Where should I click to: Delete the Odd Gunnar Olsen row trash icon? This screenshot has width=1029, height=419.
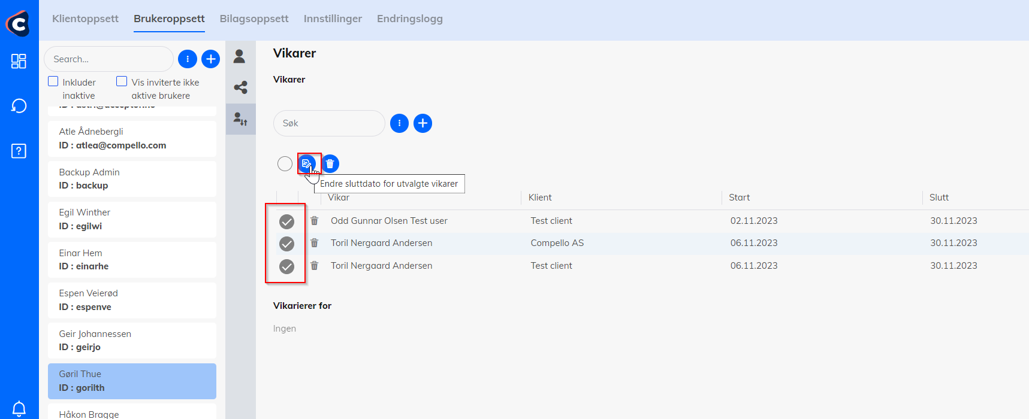click(314, 221)
